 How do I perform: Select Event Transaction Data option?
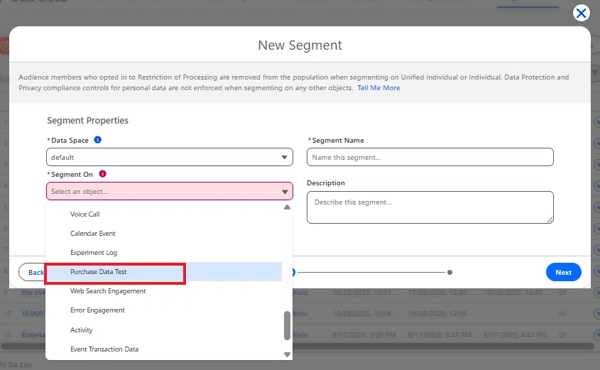(x=164, y=349)
